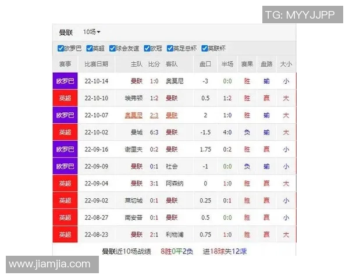Image resolution: width=349 pixels, height=279 pixels.
Task: Select the 欧罗巴 tag on 22-09-09 row
Action: pyautogui.click(x=65, y=166)
